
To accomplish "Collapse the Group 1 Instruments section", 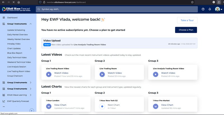I will pyautogui.click(x=31, y=24).
